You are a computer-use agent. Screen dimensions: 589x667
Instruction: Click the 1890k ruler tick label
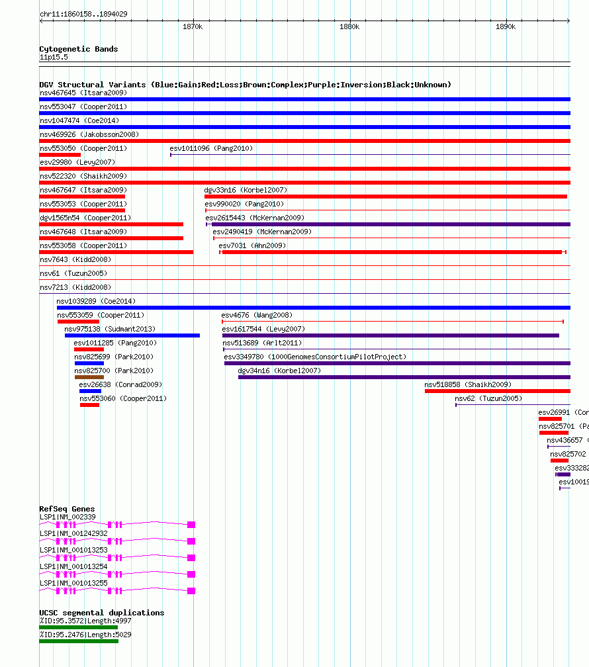click(506, 26)
